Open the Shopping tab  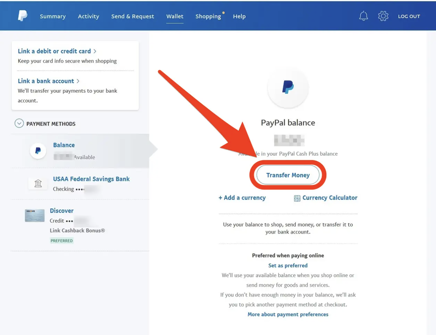208,16
